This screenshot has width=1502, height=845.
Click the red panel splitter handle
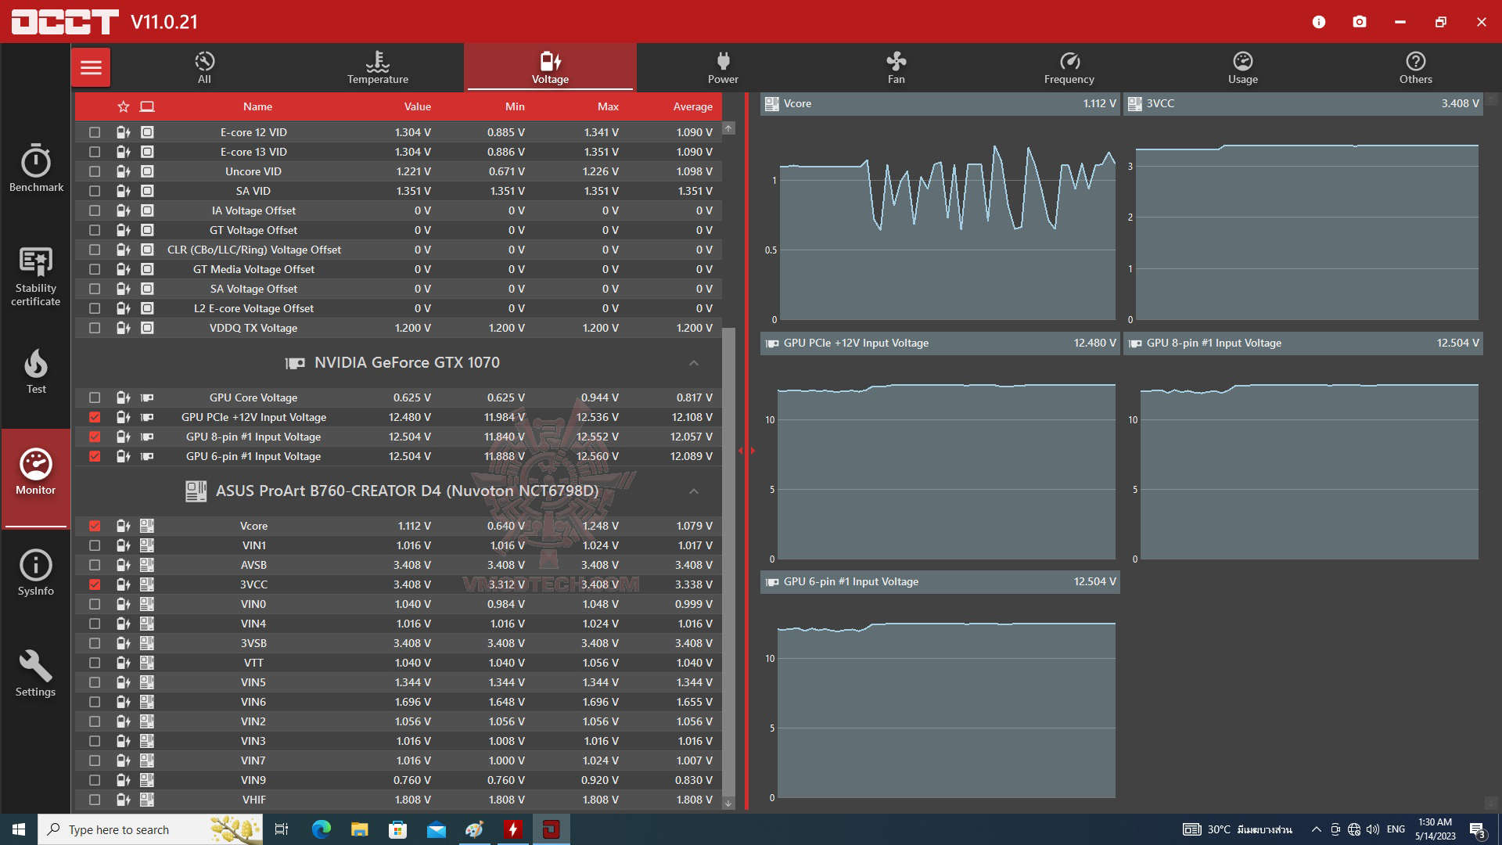[746, 451]
